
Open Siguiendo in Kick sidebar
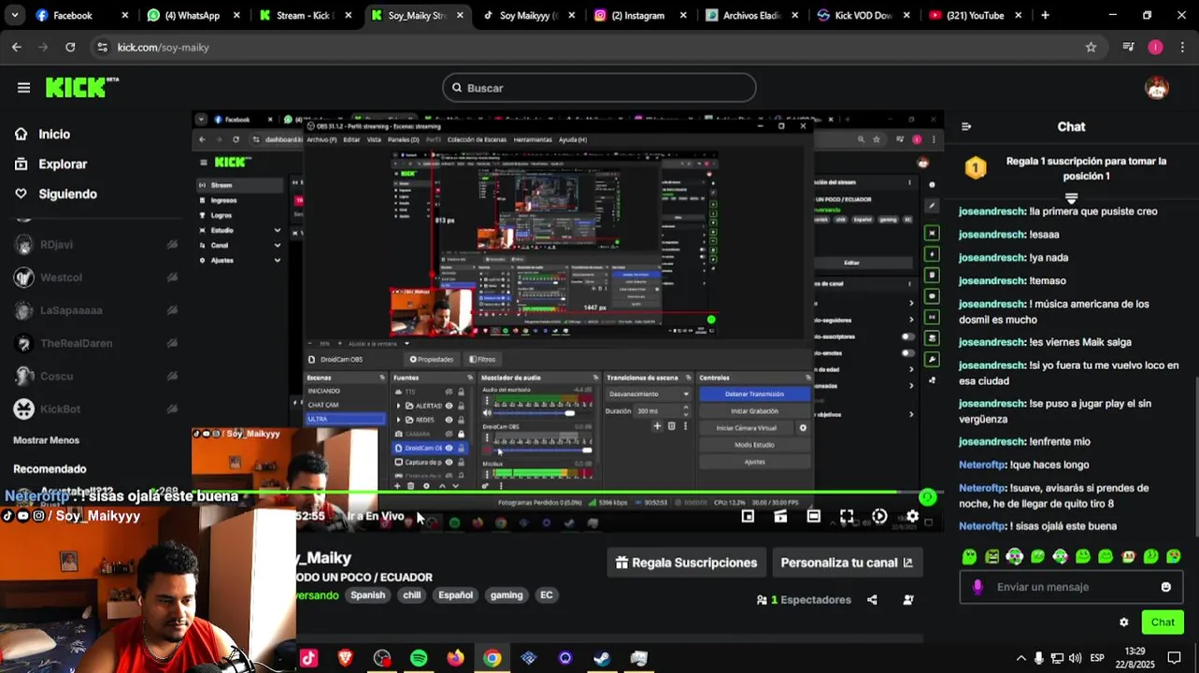[x=67, y=194]
